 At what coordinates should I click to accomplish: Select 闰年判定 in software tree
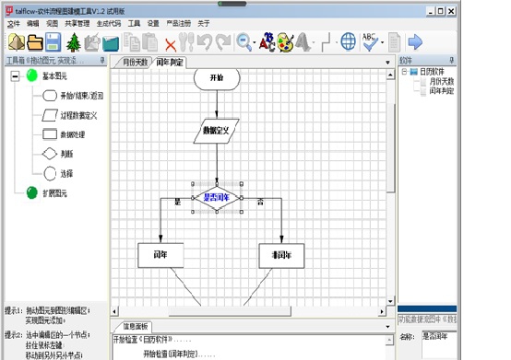(441, 91)
